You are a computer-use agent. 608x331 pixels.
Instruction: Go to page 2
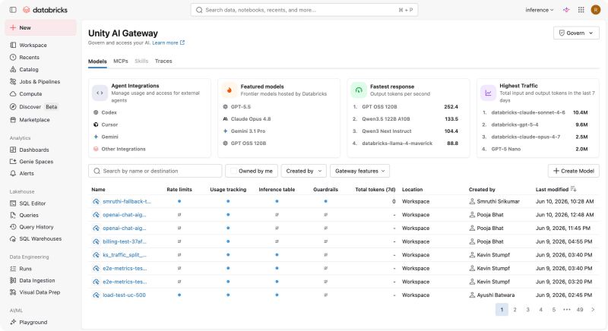point(515,309)
